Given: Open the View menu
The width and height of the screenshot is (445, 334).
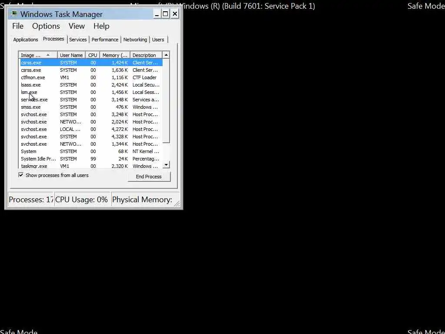Looking at the screenshot, I should (x=76, y=26).
